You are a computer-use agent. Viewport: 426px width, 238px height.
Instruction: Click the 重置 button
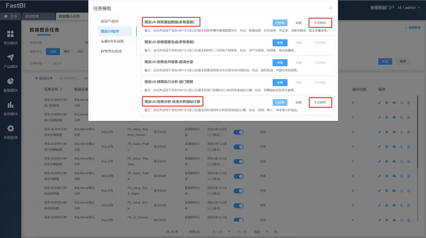coord(403,61)
